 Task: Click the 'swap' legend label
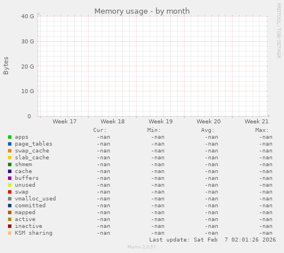coord(22,192)
